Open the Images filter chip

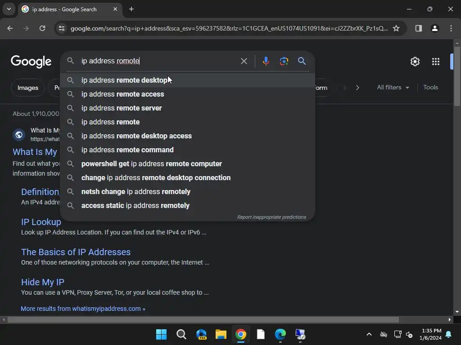click(28, 88)
